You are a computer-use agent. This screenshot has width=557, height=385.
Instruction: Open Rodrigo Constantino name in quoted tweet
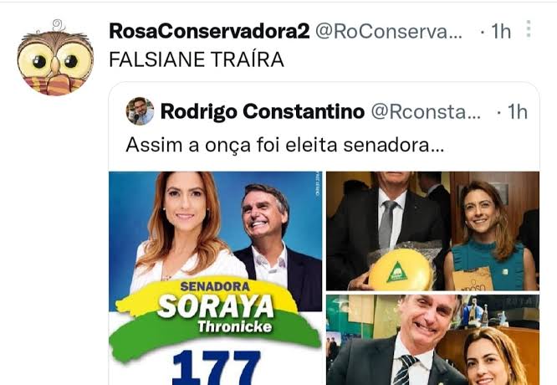click(x=263, y=111)
